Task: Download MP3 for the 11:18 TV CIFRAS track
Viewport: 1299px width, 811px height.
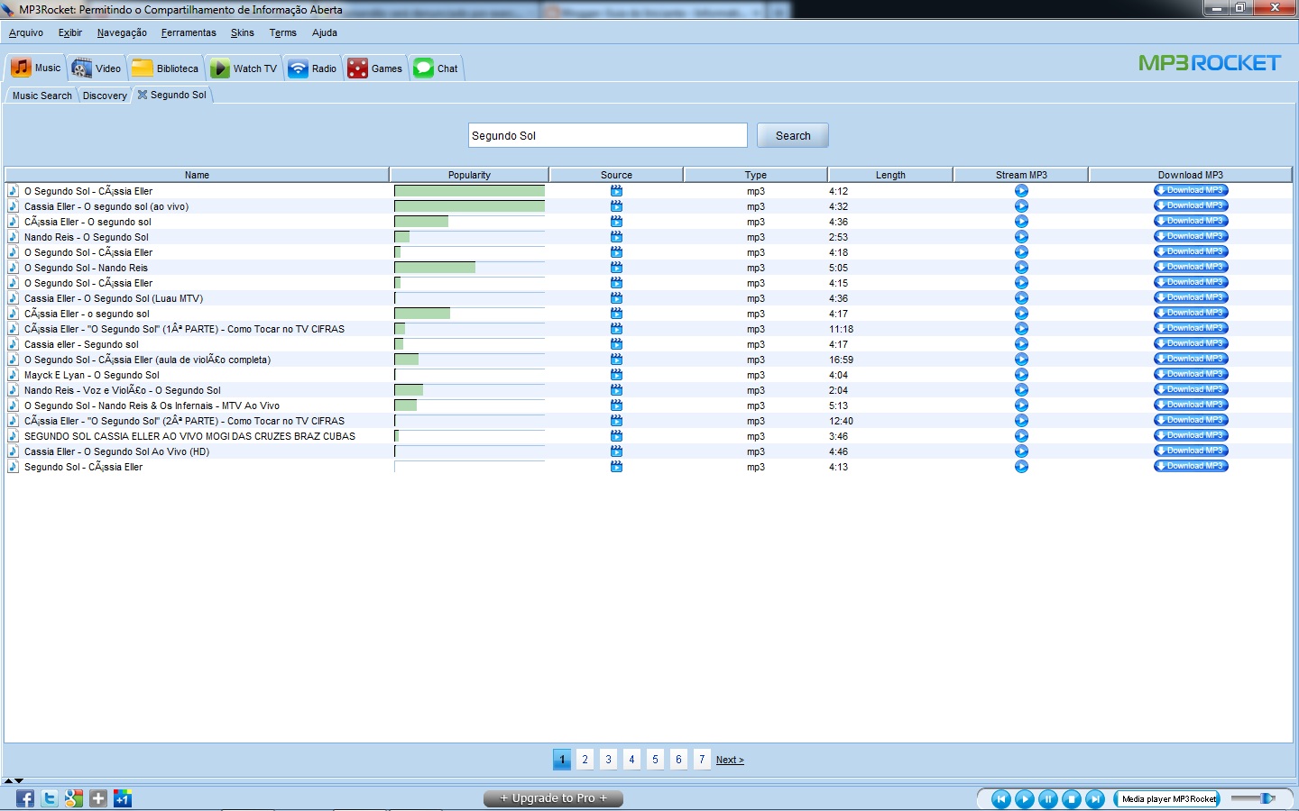Action: point(1191,328)
